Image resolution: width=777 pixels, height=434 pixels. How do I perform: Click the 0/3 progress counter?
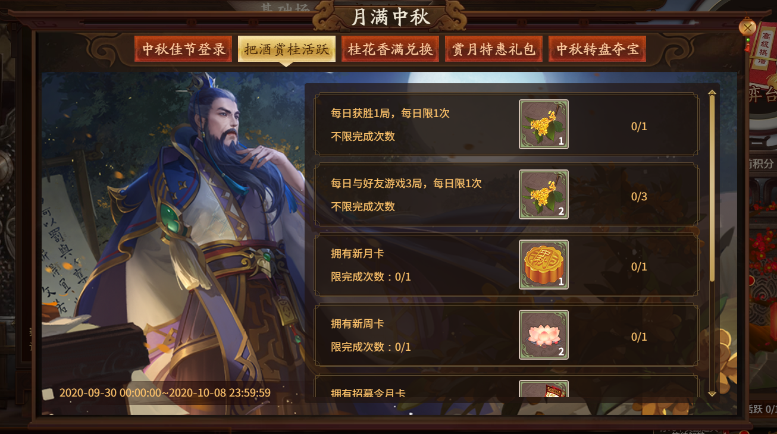(639, 197)
